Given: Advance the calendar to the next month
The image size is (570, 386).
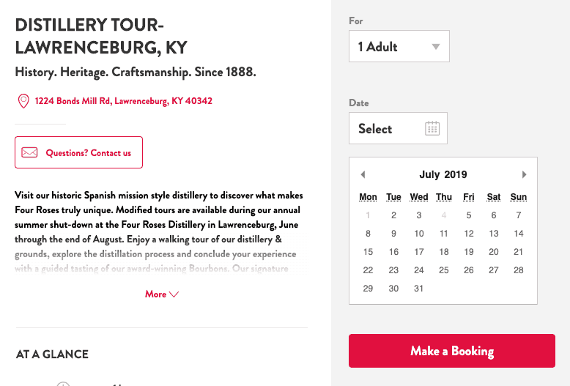Looking at the screenshot, I should [524, 174].
